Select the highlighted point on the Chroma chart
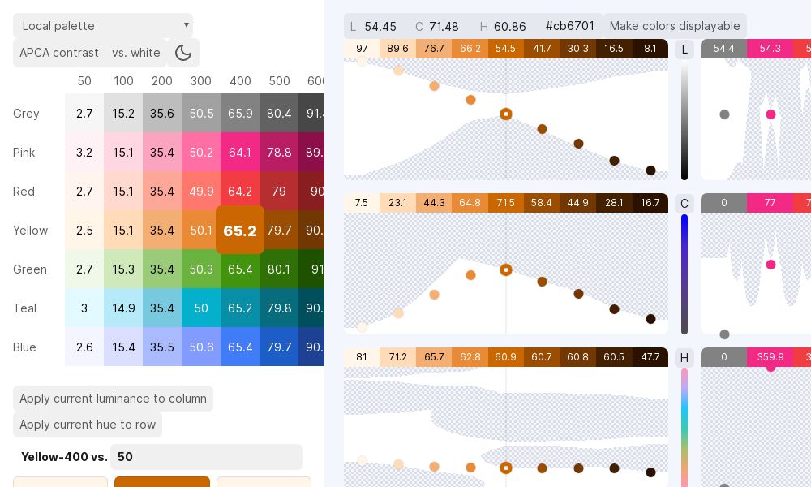This screenshot has width=811, height=487. coord(506,269)
